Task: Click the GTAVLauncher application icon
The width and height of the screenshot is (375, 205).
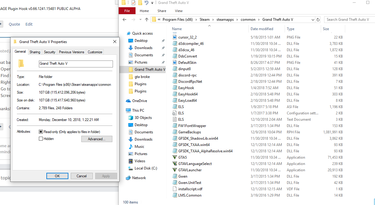Action: pos(175,170)
